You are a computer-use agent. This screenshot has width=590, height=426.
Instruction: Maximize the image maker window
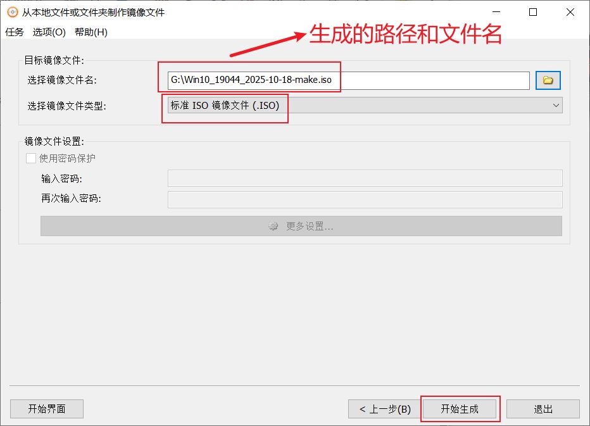tap(533, 12)
